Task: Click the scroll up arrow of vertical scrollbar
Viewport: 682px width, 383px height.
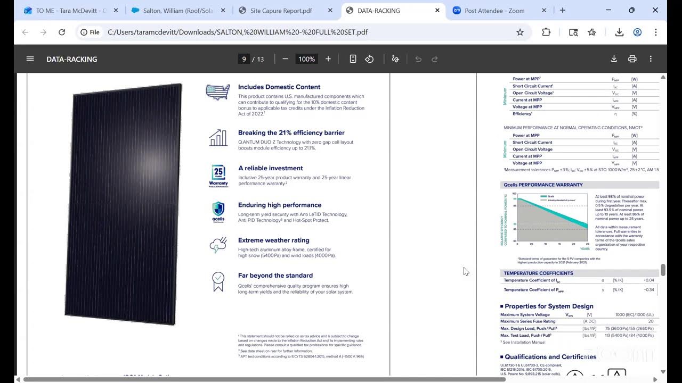Action: (x=663, y=77)
